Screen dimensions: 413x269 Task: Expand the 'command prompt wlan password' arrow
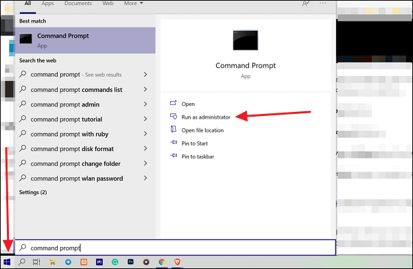[x=145, y=178]
